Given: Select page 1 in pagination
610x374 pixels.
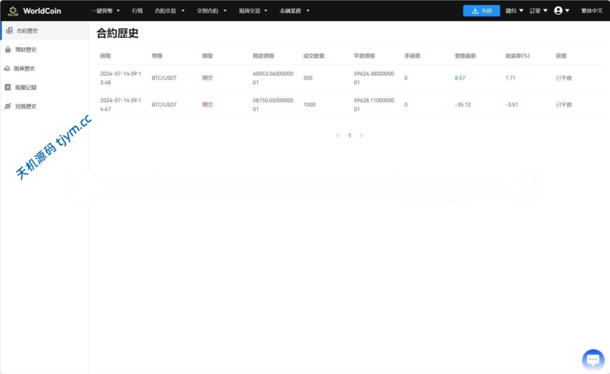Looking at the screenshot, I should (x=349, y=135).
